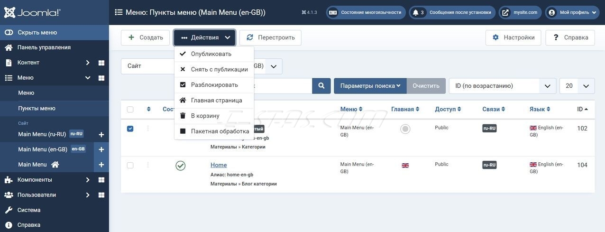Image resolution: width=605 pixels, height=232 pixels.
Task: Click into the search text field
Action: tap(283, 86)
